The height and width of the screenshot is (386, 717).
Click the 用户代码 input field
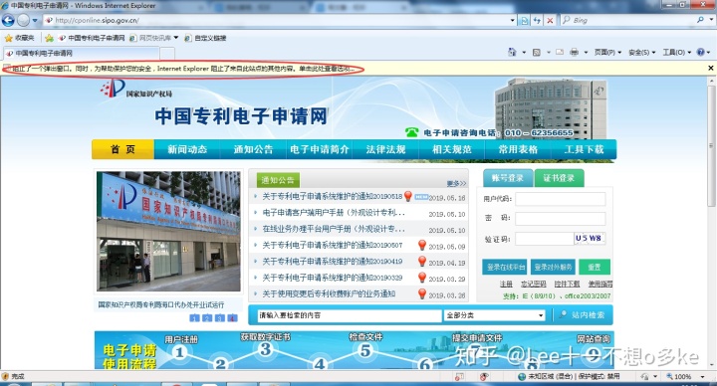pyautogui.click(x=560, y=199)
